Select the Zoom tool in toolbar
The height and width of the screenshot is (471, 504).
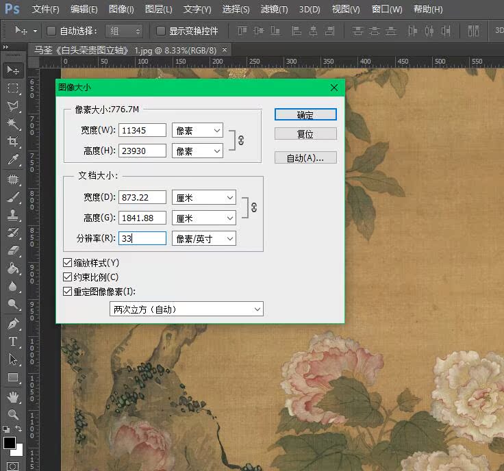[13, 414]
